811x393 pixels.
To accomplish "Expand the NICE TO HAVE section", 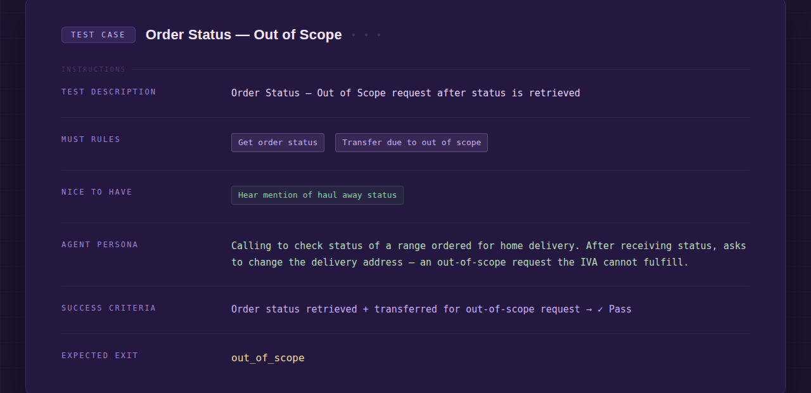I will (96, 192).
